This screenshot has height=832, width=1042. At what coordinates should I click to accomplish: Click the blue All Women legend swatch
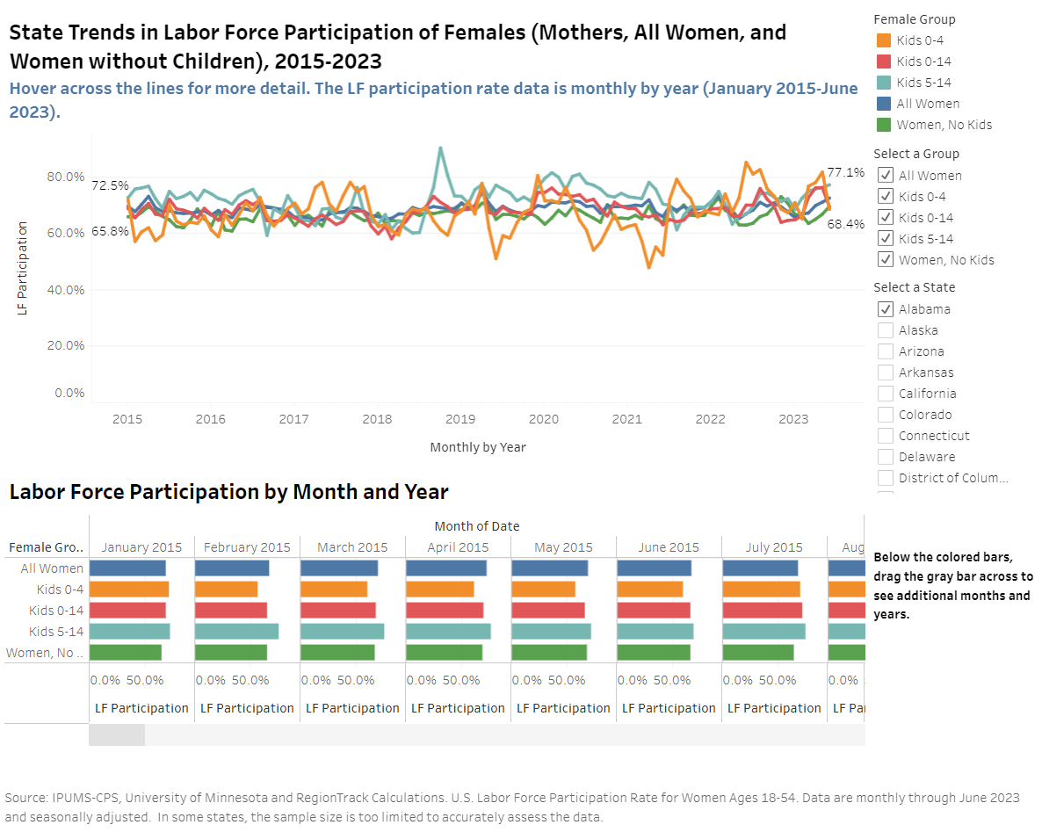click(883, 104)
